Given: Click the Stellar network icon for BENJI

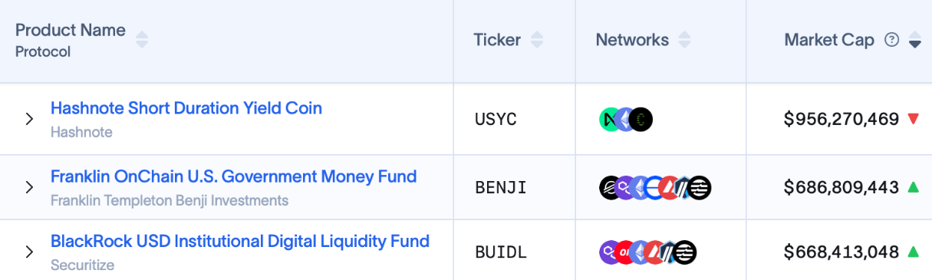Looking at the screenshot, I should tap(610, 187).
